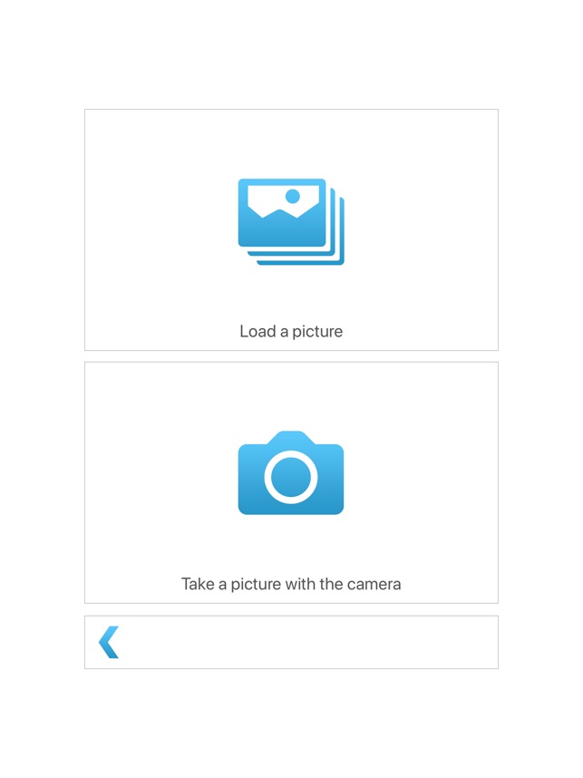Tap the stacked photos gallery icon
The width and height of the screenshot is (583, 778).
[291, 222]
